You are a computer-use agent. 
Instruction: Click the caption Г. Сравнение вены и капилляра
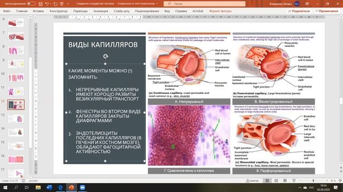189,171
